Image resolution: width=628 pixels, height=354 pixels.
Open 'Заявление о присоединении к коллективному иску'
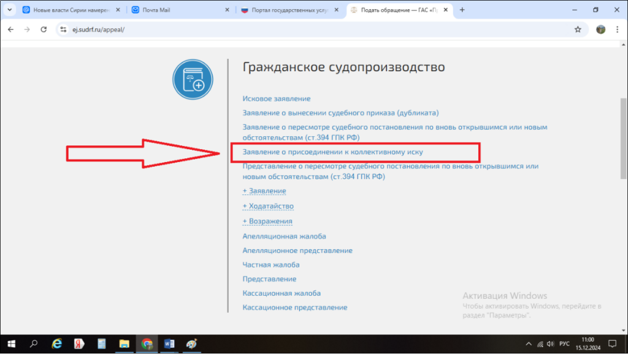pos(333,151)
